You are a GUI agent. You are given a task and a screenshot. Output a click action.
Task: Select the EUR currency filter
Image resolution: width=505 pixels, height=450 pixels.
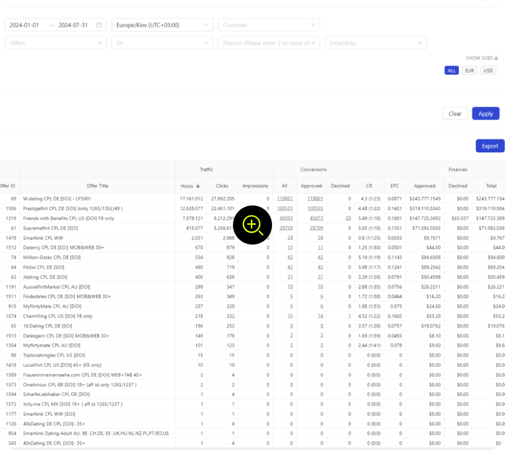(x=469, y=70)
